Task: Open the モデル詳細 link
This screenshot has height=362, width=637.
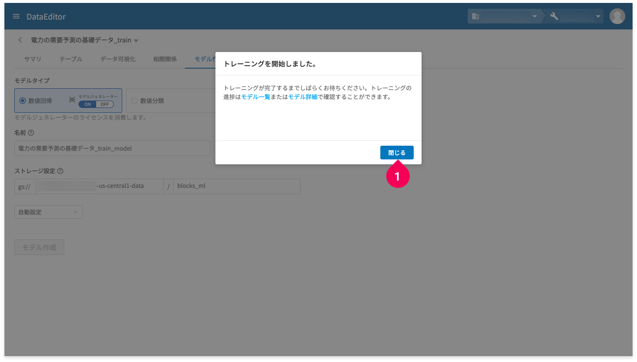Action: [303, 97]
